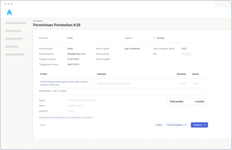Click the Ubah edit button
Image resolution: width=232 pixels, height=150 pixels.
[159, 125]
